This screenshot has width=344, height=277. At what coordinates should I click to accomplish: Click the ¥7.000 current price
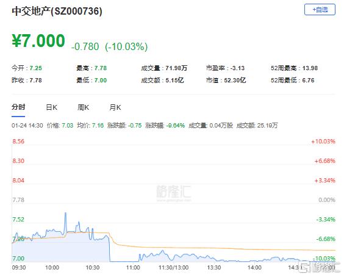38,41
